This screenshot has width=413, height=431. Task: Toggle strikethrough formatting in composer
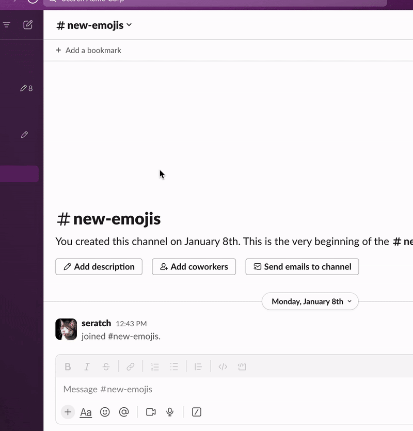pyautogui.click(x=106, y=366)
